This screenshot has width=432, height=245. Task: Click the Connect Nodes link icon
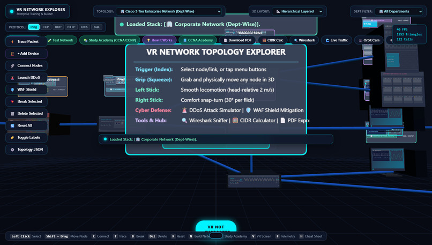pyautogui.click(x=12, y=65)
